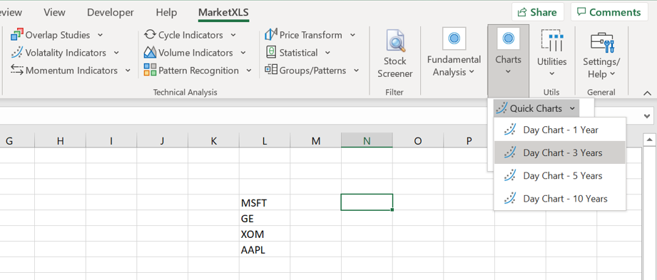Viewport: 657px width, 280px height.
Task: Click the vertical scrollbar up arrow
Action: pos(650,140)
